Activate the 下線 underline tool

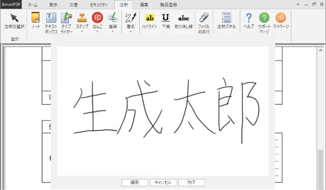click(x=166, y=21)
